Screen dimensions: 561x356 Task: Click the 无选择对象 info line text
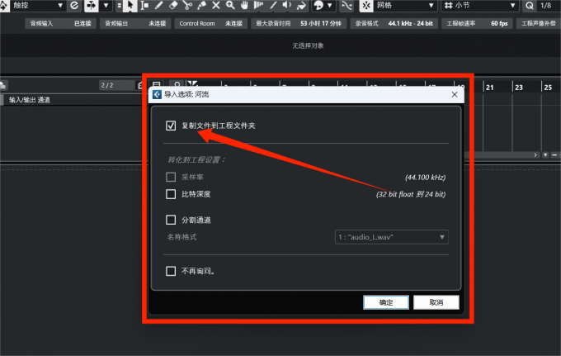coord(308,46)
